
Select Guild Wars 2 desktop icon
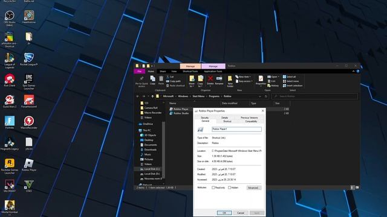[x=10, y=101]
